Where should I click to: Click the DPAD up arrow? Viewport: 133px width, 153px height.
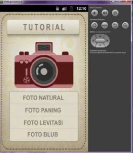[100, 36]
